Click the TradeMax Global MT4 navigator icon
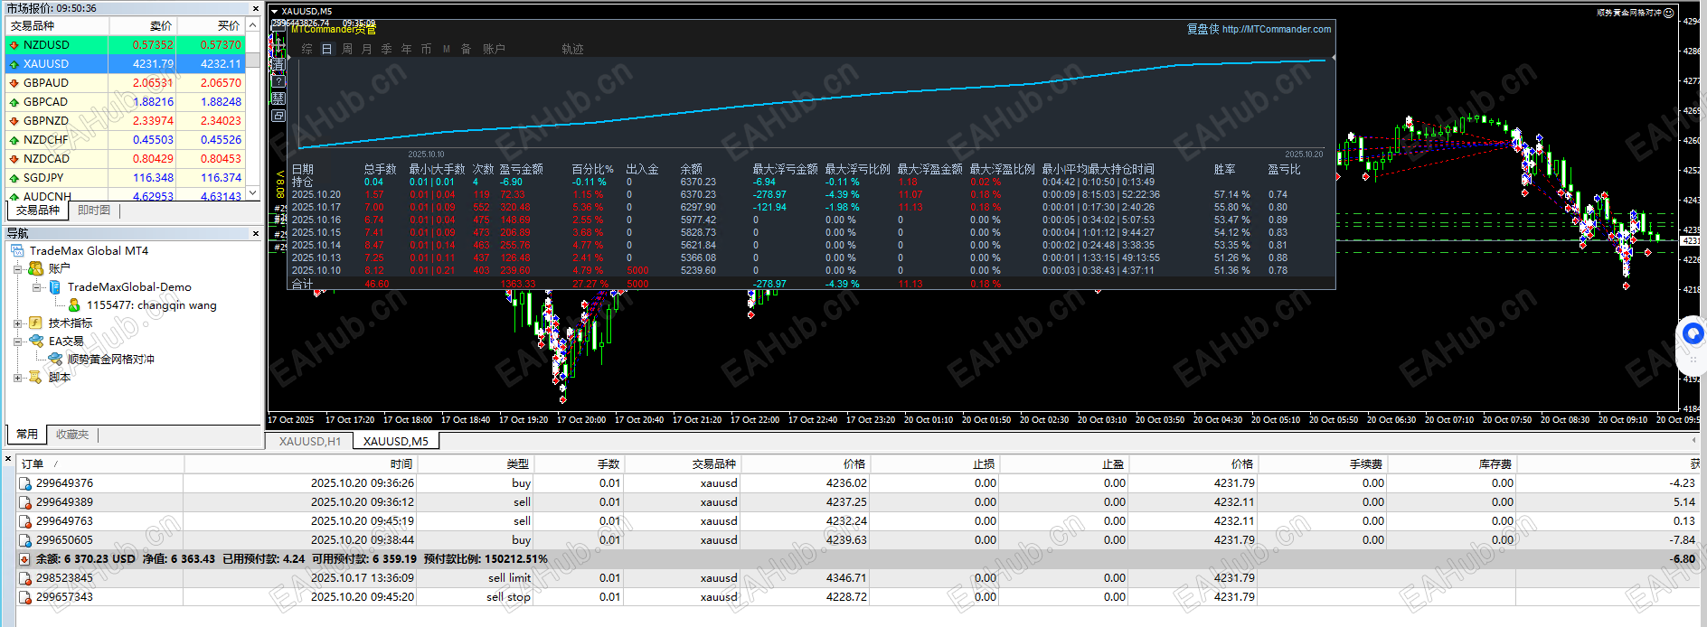The width and height of the screenshot is (1707, 627). 17,250
